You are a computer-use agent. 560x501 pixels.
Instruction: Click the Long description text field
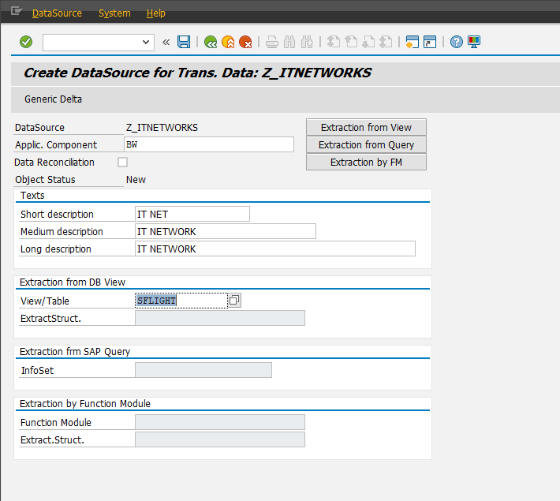(x=274, y=249)
